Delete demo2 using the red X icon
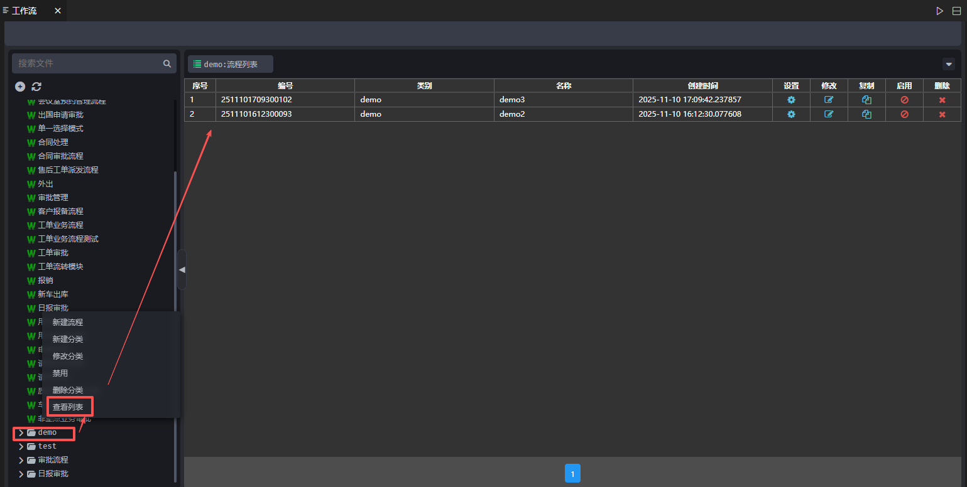Viewport: 967px width, 487px height. [942, 114]
